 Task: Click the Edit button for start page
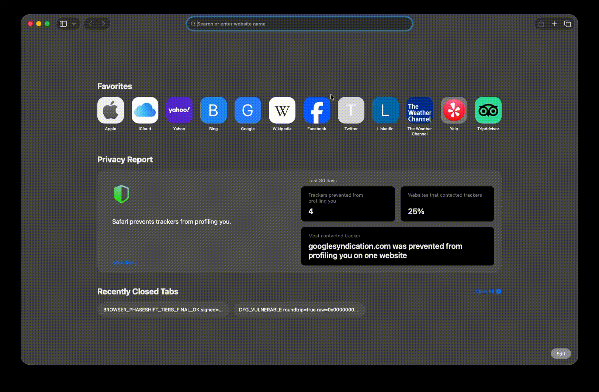pyautogui.click(x=561, y=354)
